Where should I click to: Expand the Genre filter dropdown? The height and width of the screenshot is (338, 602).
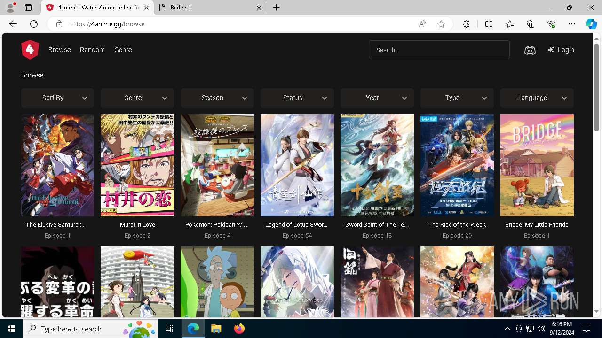coord(137,98)
